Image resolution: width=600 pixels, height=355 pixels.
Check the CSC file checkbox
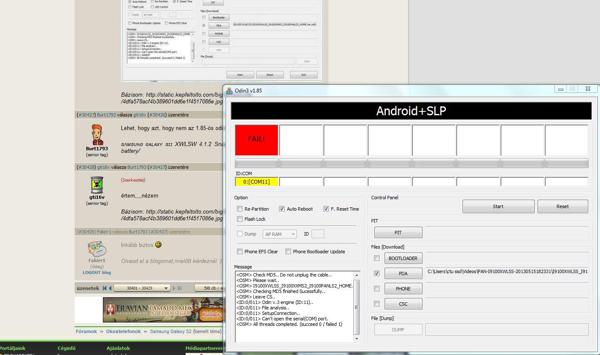pos(377,304)
